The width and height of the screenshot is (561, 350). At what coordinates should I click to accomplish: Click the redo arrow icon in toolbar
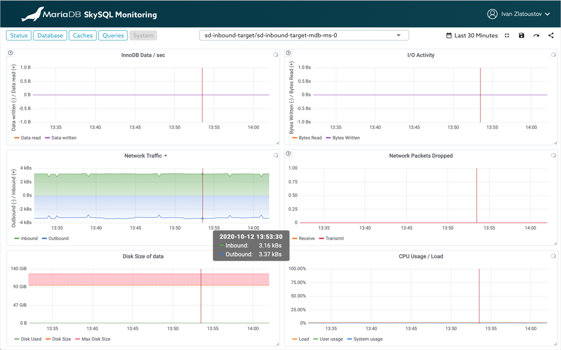click(536, 36)
